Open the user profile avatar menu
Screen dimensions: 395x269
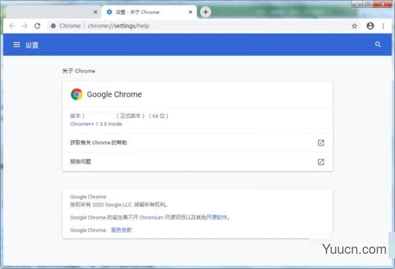pyautogui.click(x=370, y=26)
